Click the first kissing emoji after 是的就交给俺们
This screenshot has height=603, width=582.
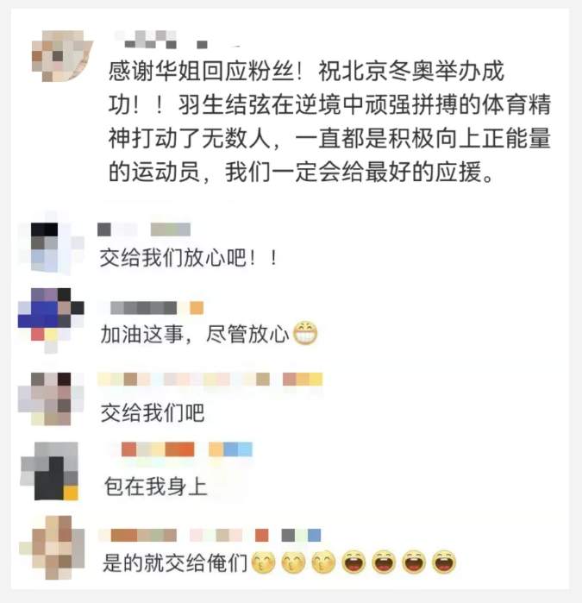pos(263,562)
